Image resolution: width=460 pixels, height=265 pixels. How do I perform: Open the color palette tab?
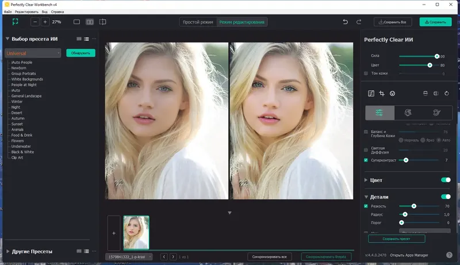(x=437, y=113)
